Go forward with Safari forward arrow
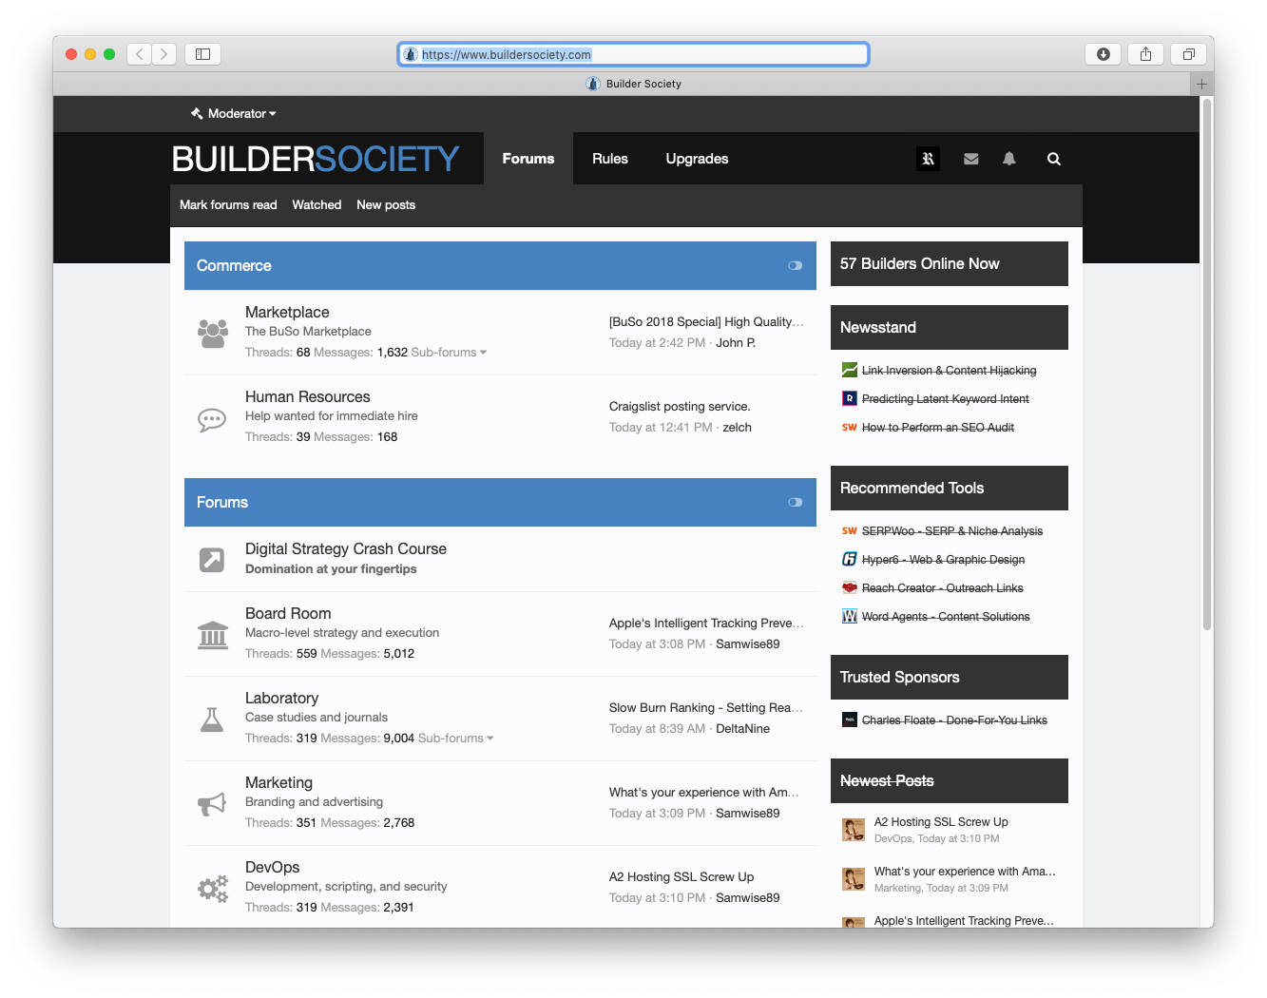Screen dimensions: 1267x998 [x=164, y=54]
